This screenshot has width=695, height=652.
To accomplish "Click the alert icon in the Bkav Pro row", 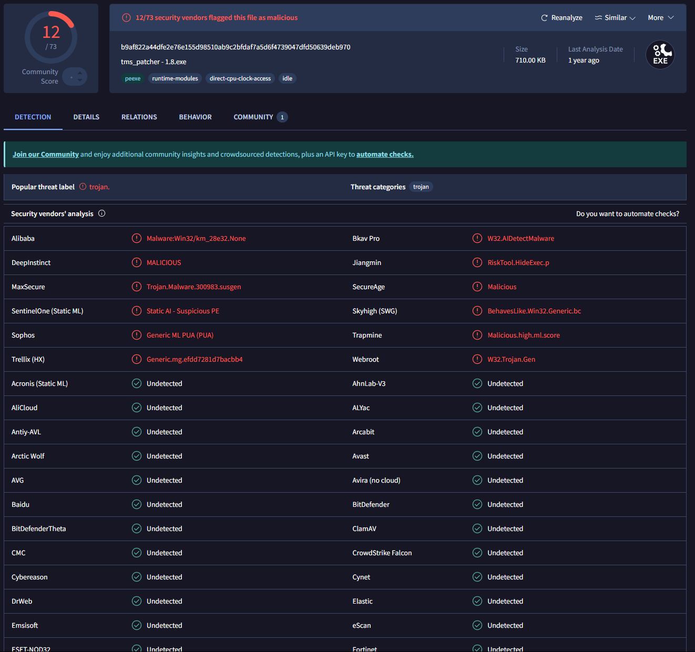I will click(477, 238).
